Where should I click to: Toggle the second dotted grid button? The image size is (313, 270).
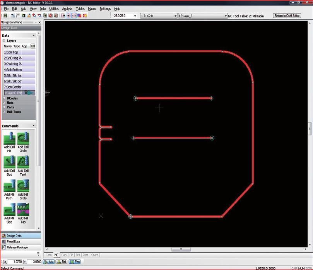[x=74, y=15]
